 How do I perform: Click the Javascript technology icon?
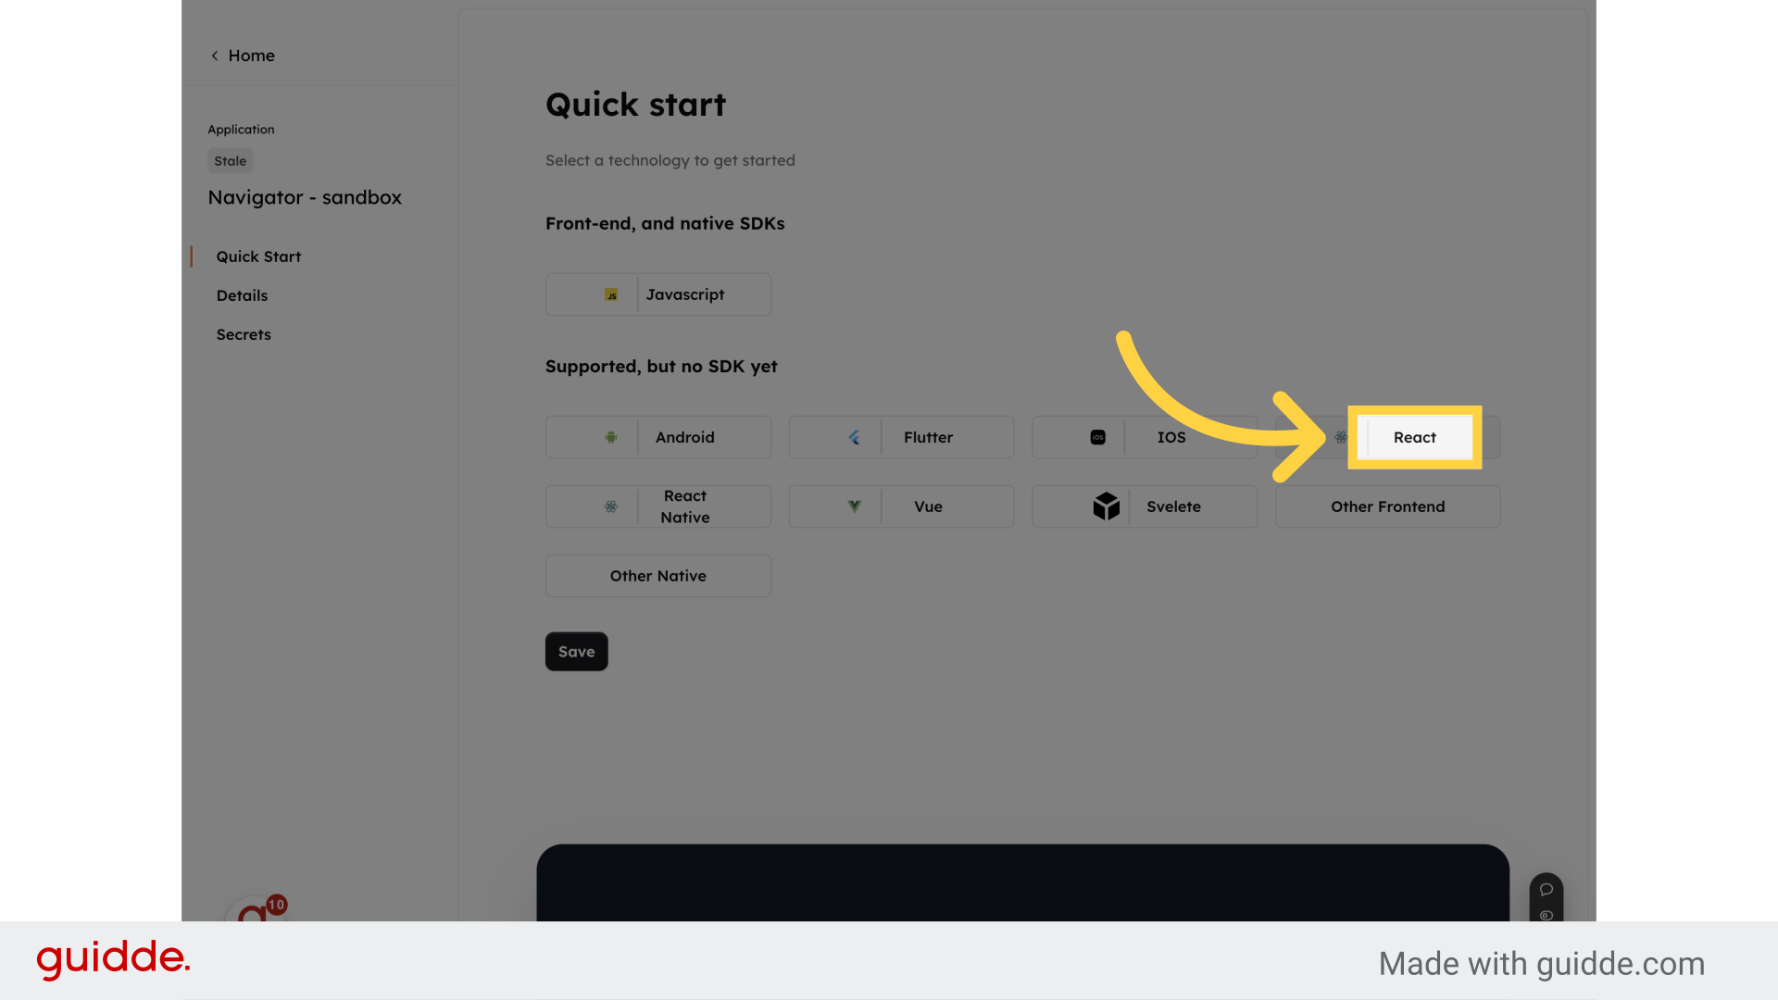[x=610, y=293]
